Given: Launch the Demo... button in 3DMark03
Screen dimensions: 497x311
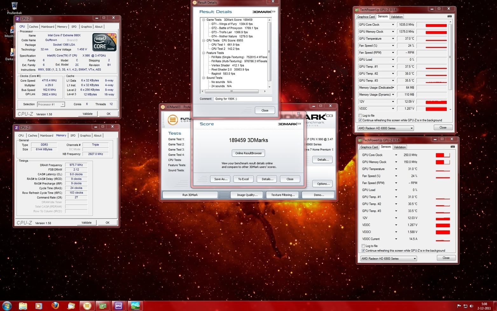Looking at the screenshot, I should point(319,195).
